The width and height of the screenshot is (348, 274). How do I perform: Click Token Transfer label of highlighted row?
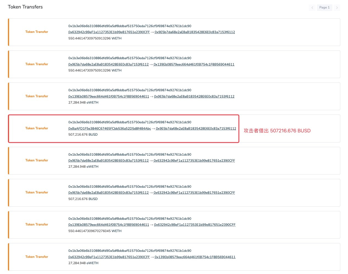37,128
